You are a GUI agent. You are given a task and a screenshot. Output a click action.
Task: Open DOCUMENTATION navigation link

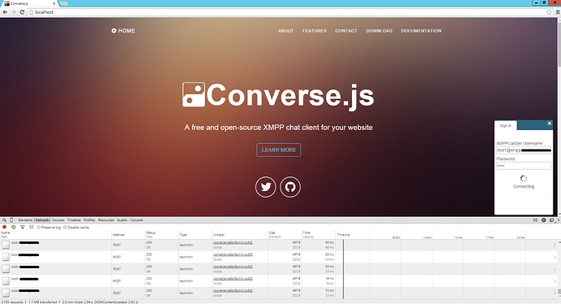coord(421,31)
